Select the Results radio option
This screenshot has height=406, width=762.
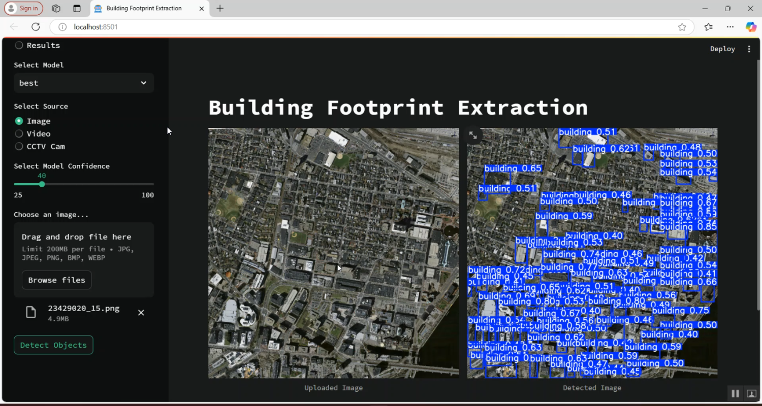pos(19,46)
